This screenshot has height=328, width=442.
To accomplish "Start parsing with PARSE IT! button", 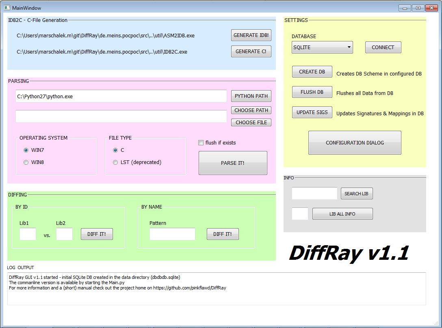I will pos(233,163).
